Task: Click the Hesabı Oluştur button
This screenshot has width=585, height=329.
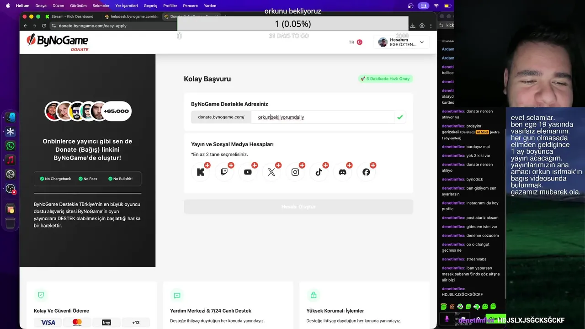Action: (x=298, y=207)
